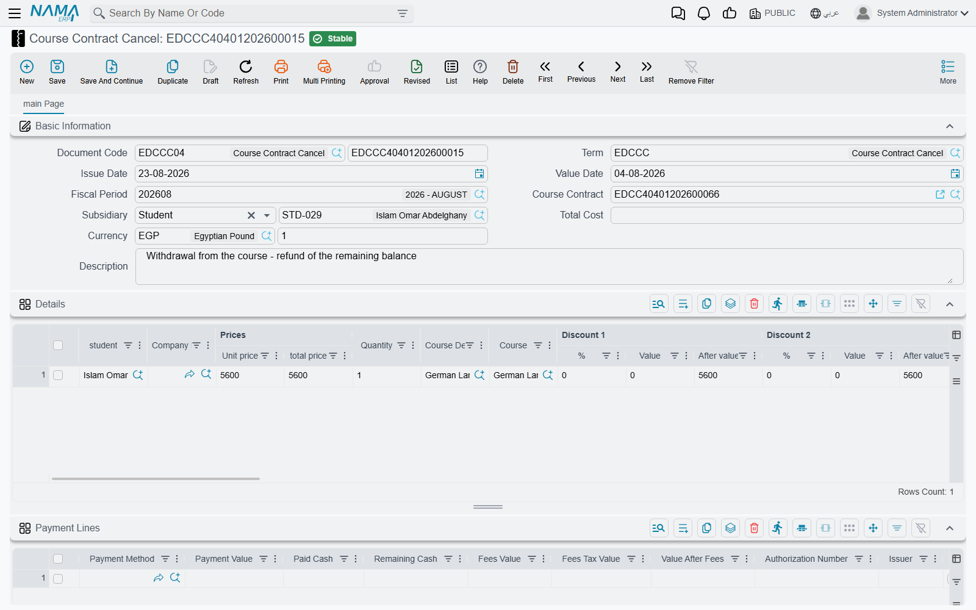Select the Unit price cell 5600
The width and height of the screenshot is (976, 610).
click(x=250, y=375)
